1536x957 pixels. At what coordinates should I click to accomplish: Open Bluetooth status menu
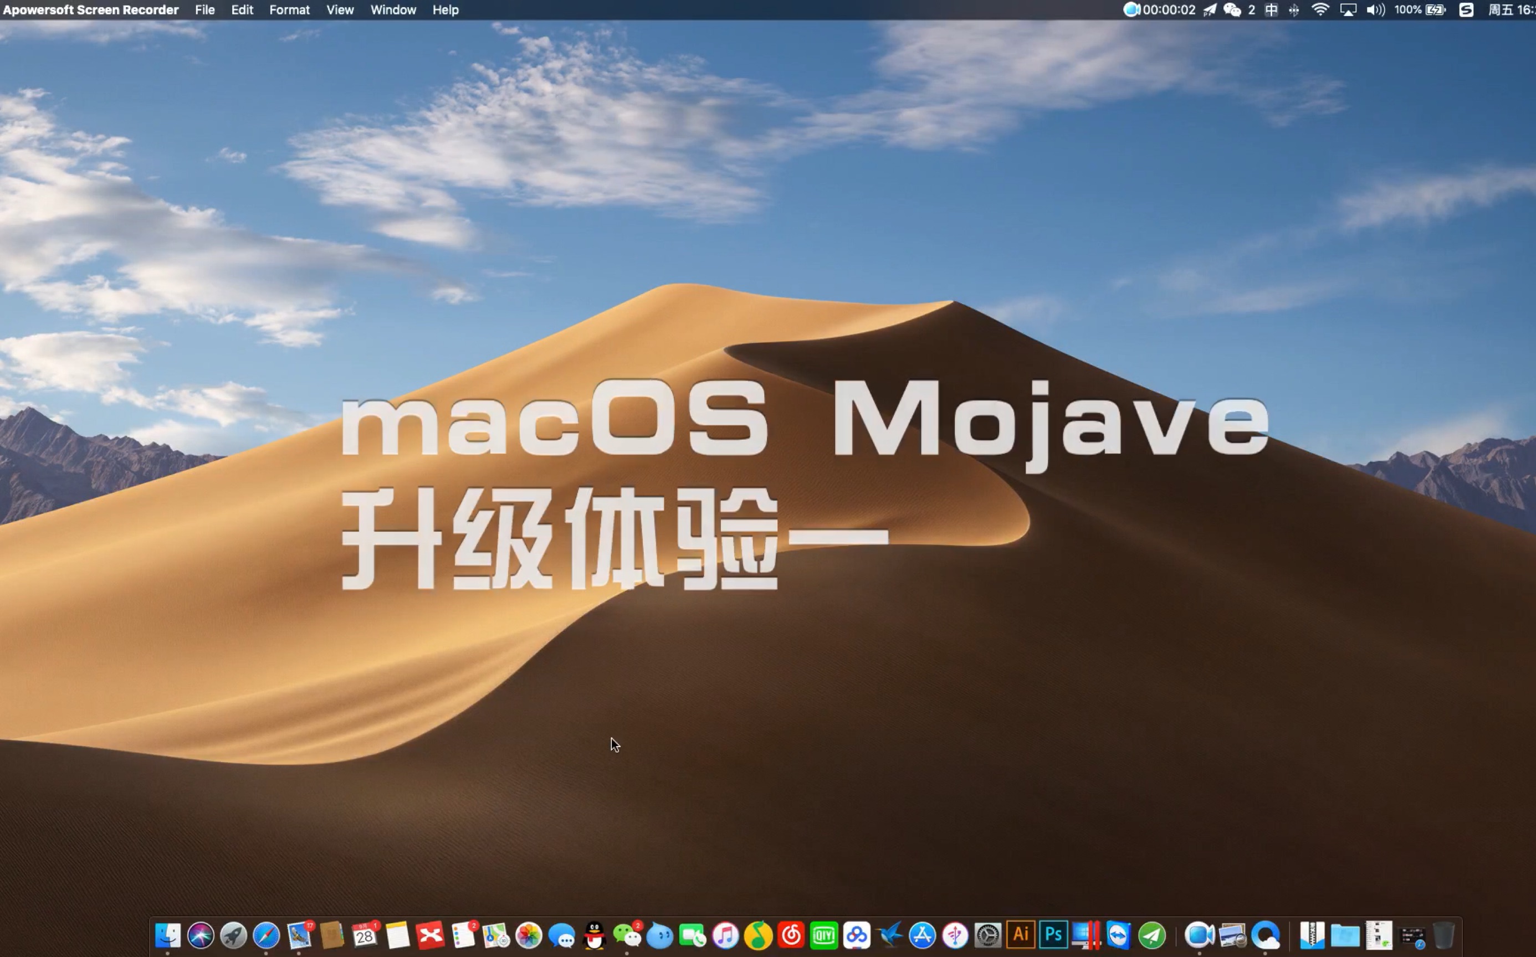tap(1294, 9)
